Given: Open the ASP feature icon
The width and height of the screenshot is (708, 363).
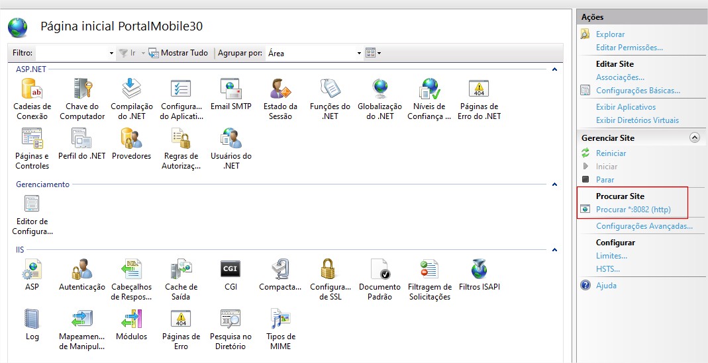Looking at the screenshot, I should (32, 275).
